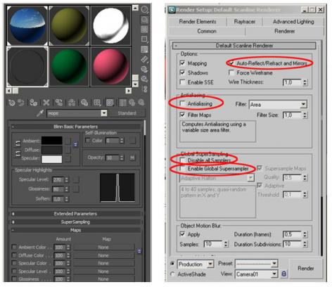Uncheck Auto-Reflect/Refract and Mirrors
This screenshot has width=332, height=287.
[x=231, y=63]
